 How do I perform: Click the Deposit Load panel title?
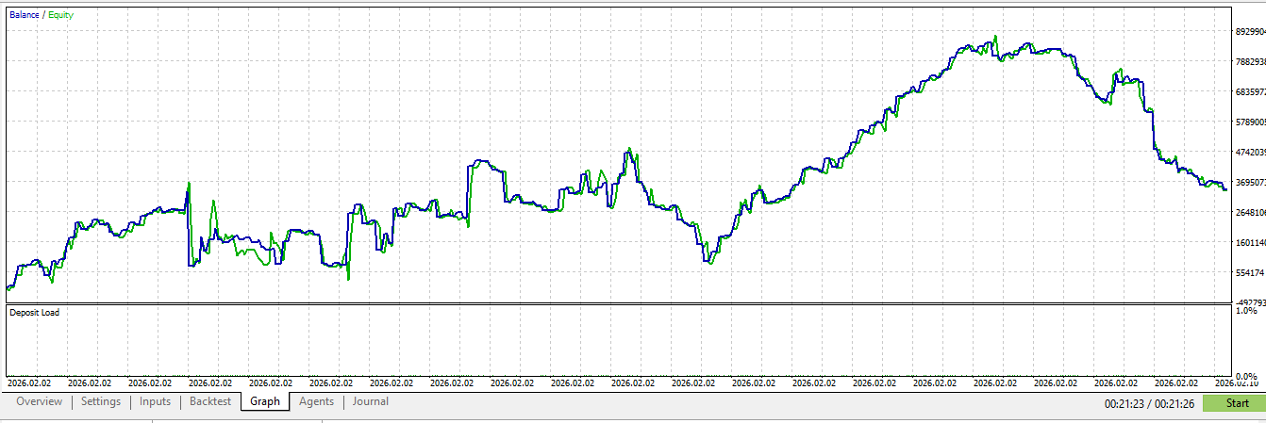(34, 312)
